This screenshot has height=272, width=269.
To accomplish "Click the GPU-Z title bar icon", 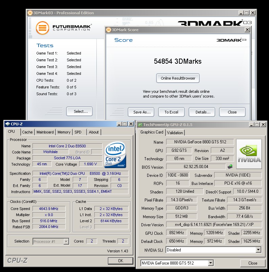I will pos(140,125).
